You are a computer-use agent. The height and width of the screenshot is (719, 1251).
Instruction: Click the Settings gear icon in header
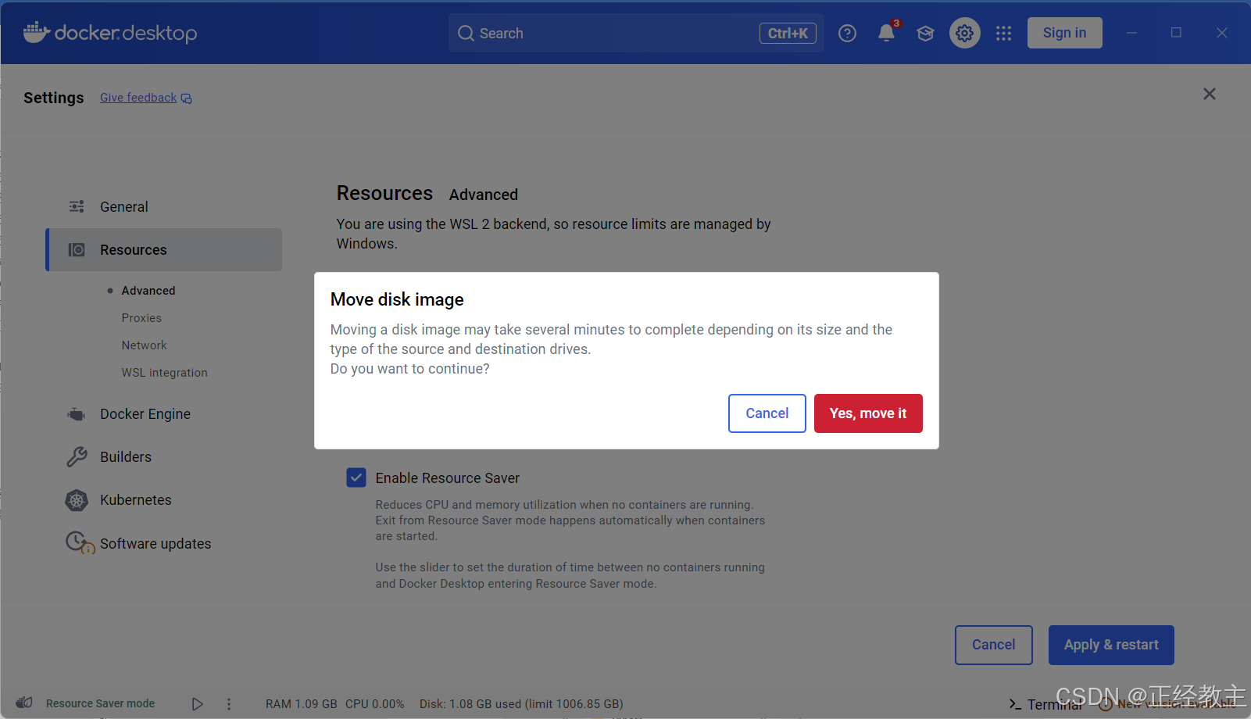pyautogui.click(x=965, y=33)
